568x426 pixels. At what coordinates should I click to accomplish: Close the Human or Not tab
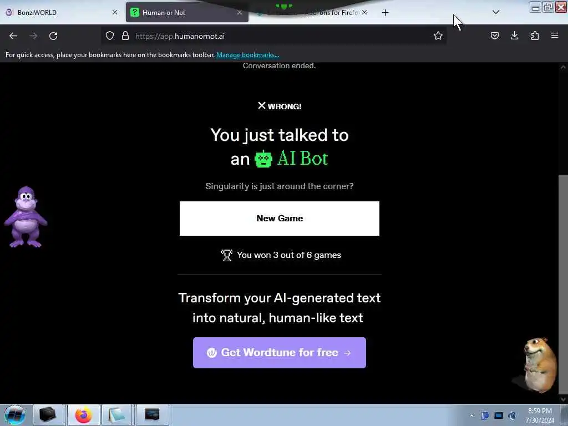pyautogui.click(x=240, y=12)
